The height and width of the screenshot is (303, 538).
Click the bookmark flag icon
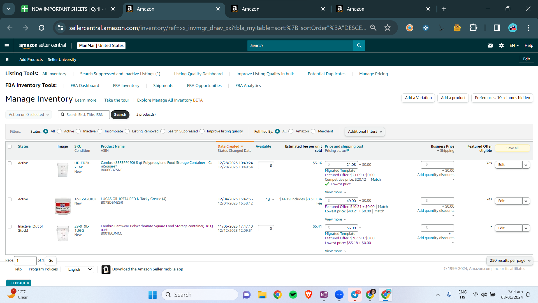coord(7,59)
